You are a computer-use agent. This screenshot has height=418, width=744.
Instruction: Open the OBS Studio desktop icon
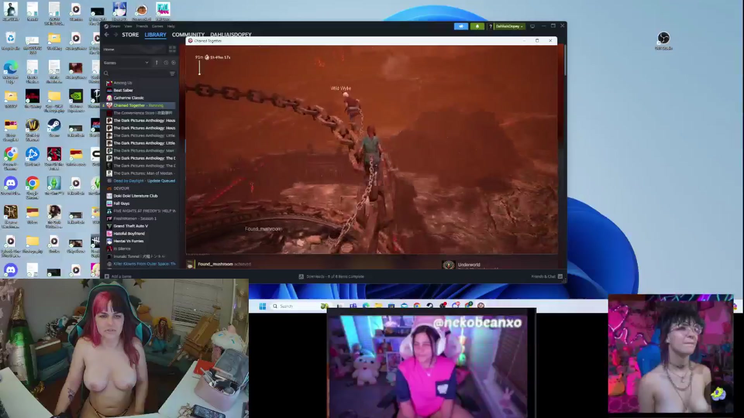pyautogui.click(x=663, y=41)
